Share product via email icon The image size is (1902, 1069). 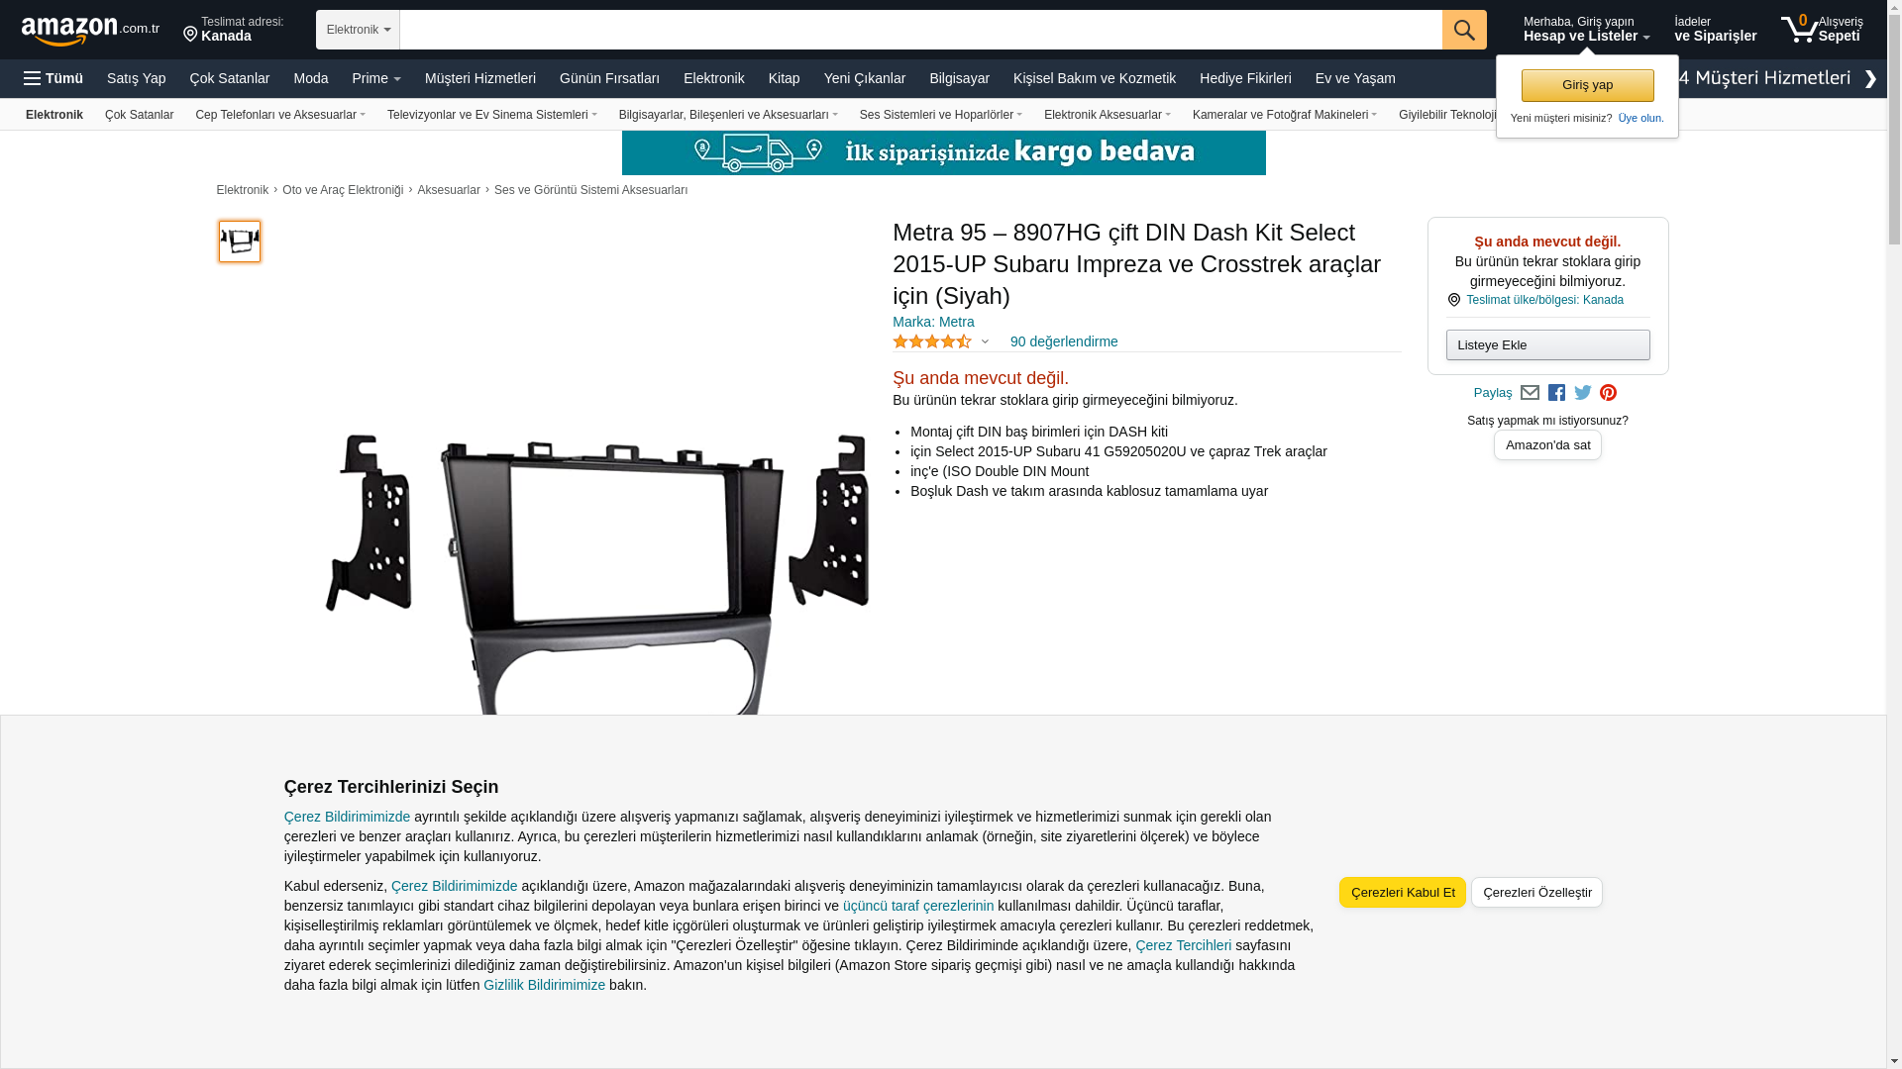pyautogui.click(x=1530, y=393)
